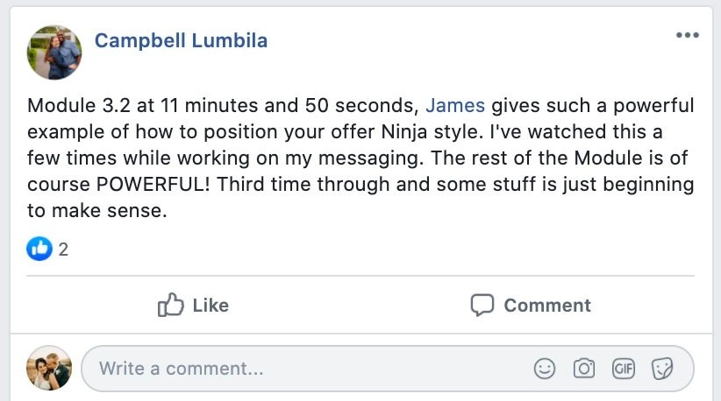The image size is (721, 401).
Task: Focus the Write a comment field
Action: (x=387, y=369)
